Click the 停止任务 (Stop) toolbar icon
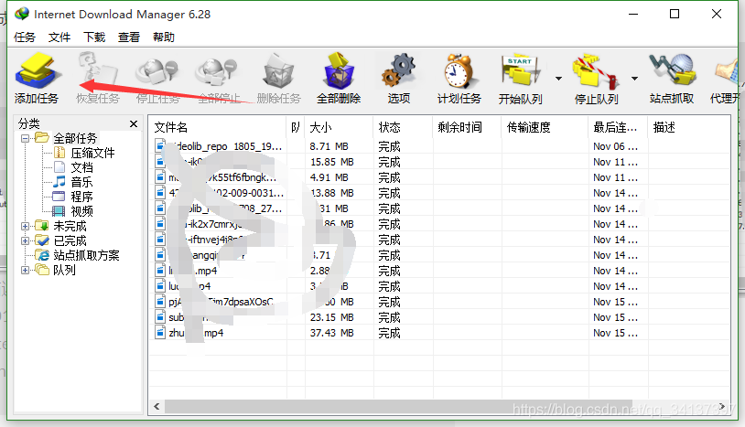745x427 pixels. click(x=157, y=71)
